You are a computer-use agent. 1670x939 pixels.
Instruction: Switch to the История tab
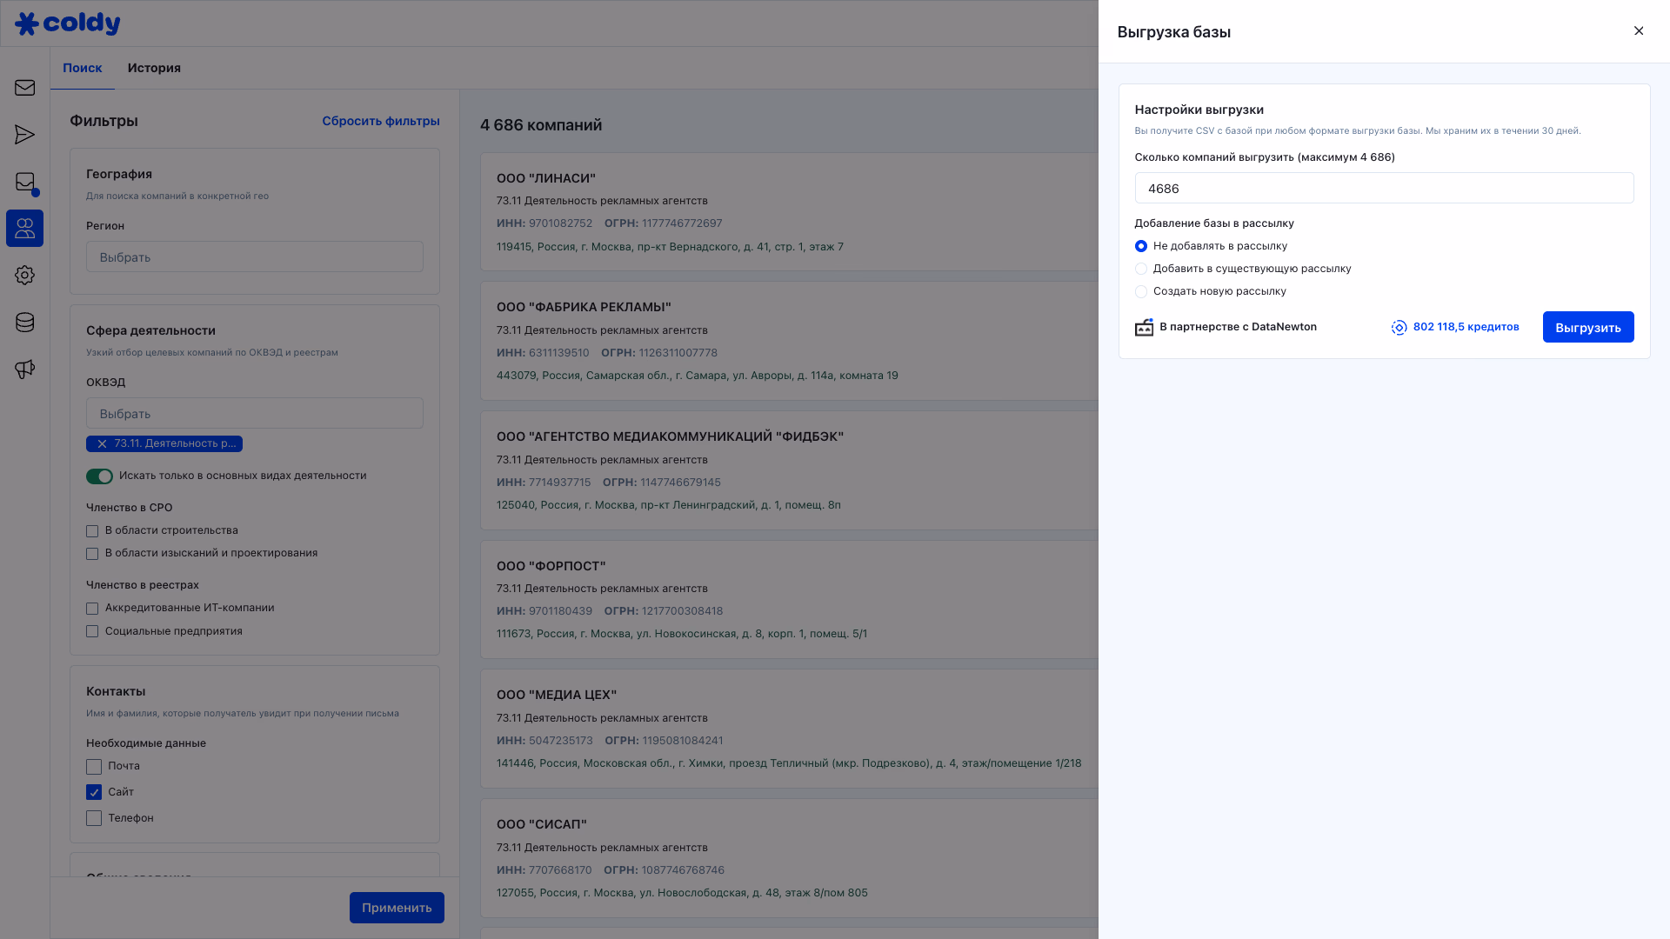coord(154,68)
